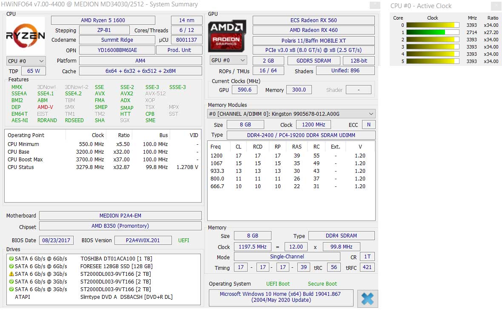
Task: Click the OPN YD1600BBM6IAE field
Action: tap(117, 50)
